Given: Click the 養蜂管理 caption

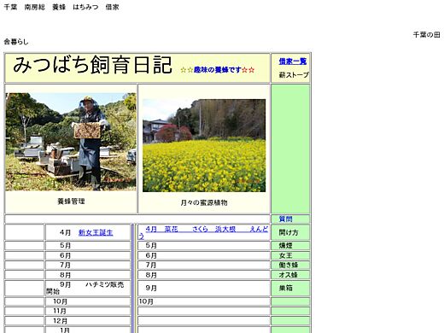Looking at the screenshot, I should coord(71,202).
